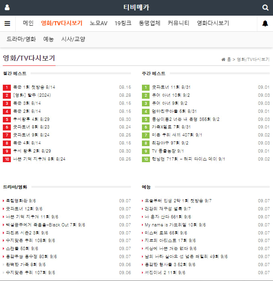Click the home icon in the breadcrumb

pyautogui.click(x=223, y=59)
